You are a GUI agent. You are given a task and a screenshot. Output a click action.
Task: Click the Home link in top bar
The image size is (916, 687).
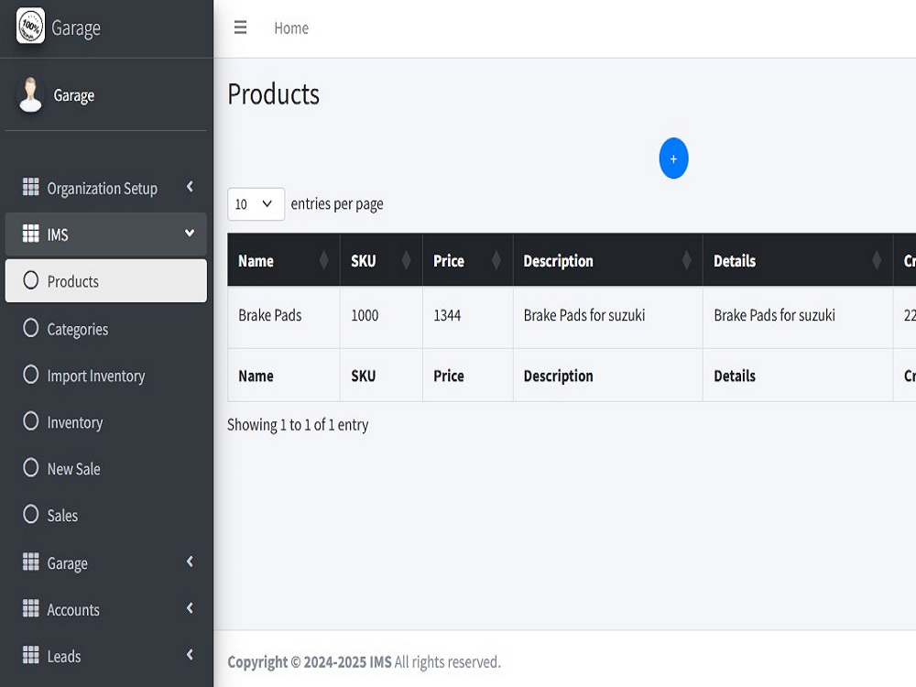pyautogui.click(x=291, y=28)
